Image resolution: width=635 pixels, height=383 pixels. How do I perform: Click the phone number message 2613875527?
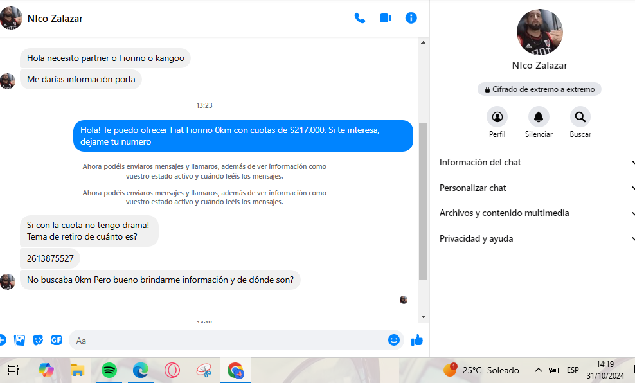coord(50,259)
